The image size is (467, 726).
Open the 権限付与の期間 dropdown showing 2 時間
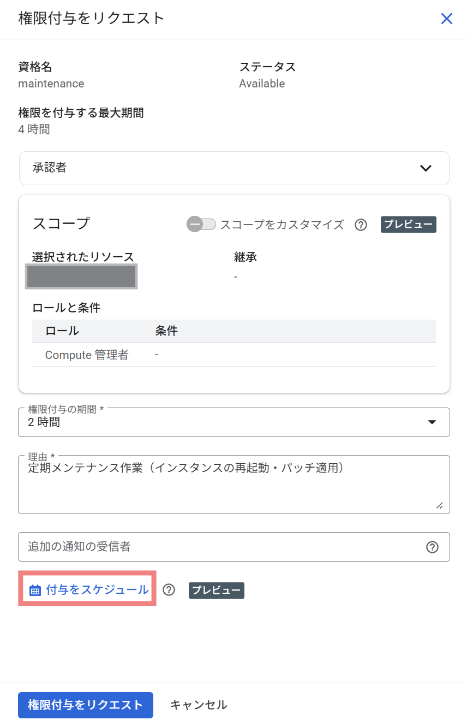[x=234, y=422]
